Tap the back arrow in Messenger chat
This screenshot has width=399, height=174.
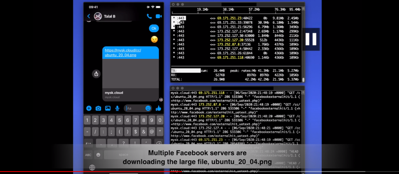tap(89, 16)
